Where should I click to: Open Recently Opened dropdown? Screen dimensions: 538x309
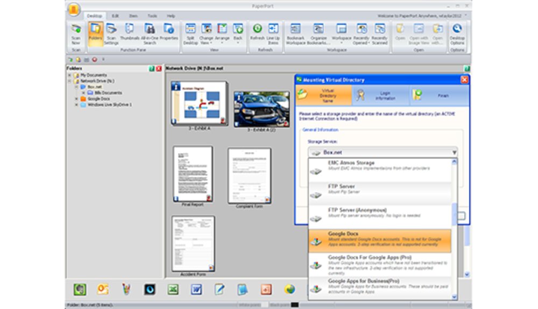tap(362, 34)
